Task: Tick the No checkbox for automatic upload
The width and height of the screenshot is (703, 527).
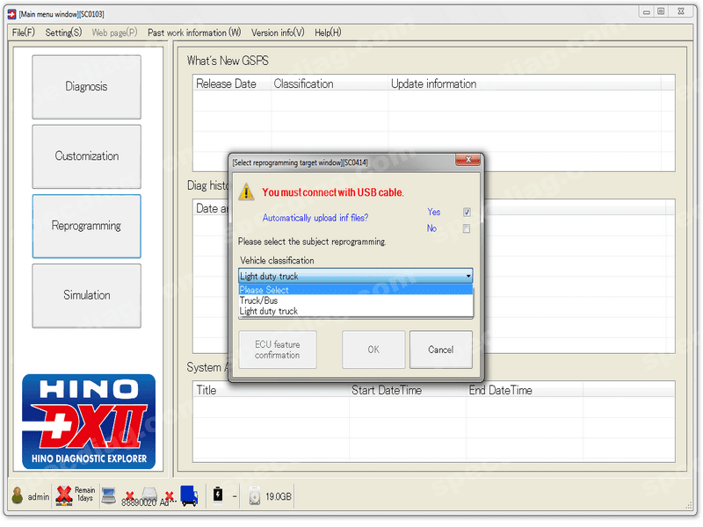Action: [x=467, y=229]
